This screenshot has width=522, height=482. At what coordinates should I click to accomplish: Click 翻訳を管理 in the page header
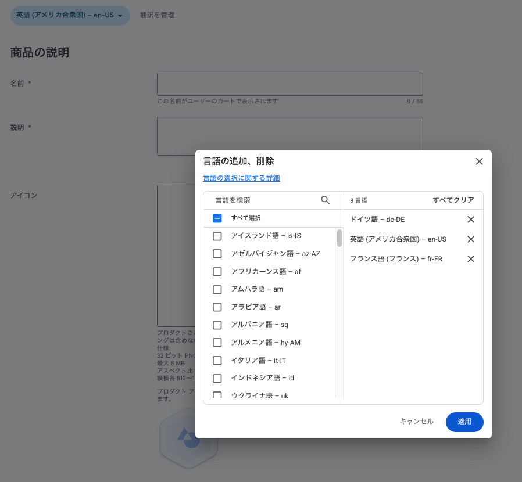(157, 15)
